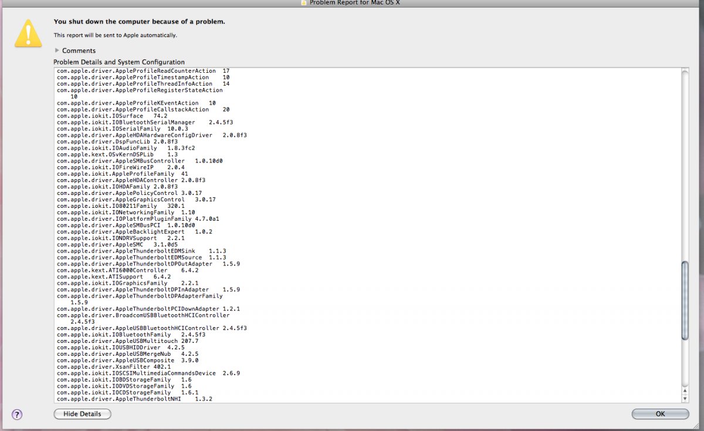This screenshot has width=704, height=431.
Task: Select the IOBDStorageFamily 1.6 line
Action: [124, 380]
